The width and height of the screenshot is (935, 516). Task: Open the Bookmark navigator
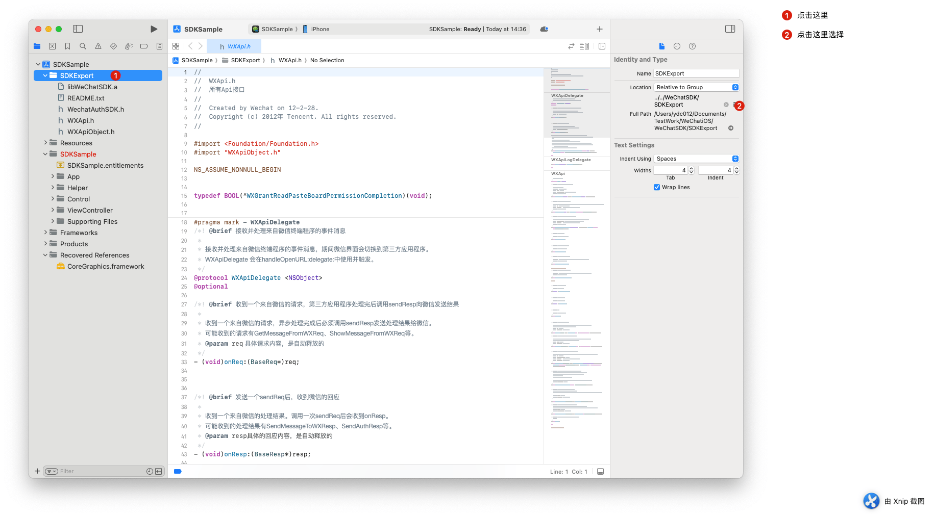tap(67, 46)
